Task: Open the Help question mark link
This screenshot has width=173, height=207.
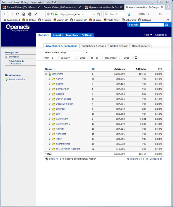Action: click(148, 35)
